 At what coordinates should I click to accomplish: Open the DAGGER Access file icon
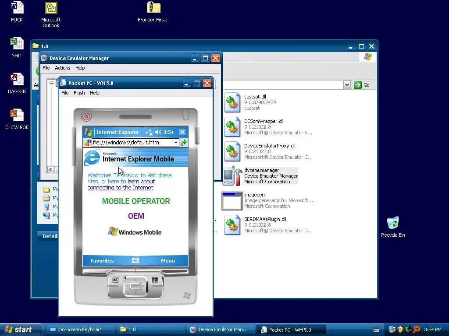[17, 84]
